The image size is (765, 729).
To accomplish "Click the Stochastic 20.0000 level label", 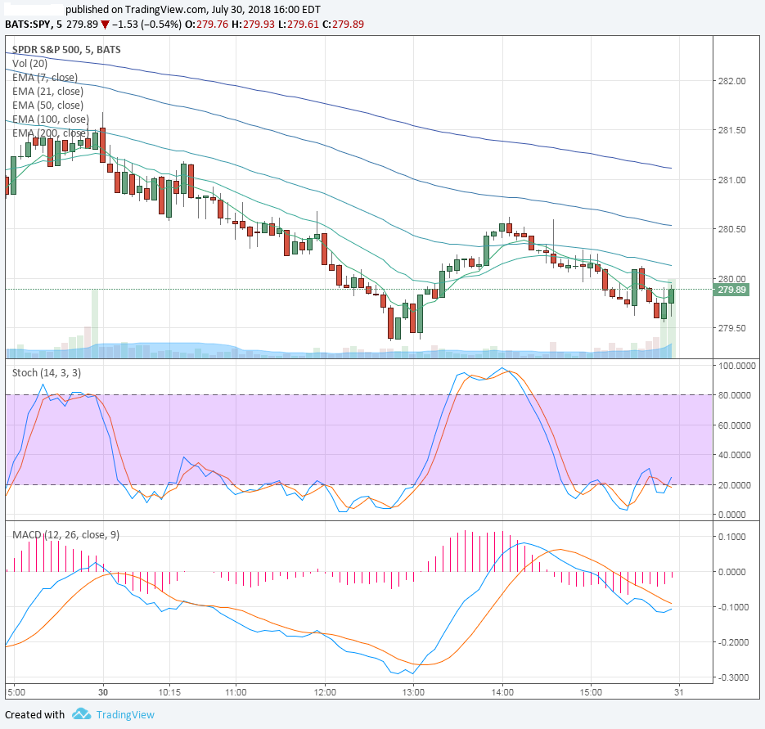I will pyautogui.click(x=735, y=485).
